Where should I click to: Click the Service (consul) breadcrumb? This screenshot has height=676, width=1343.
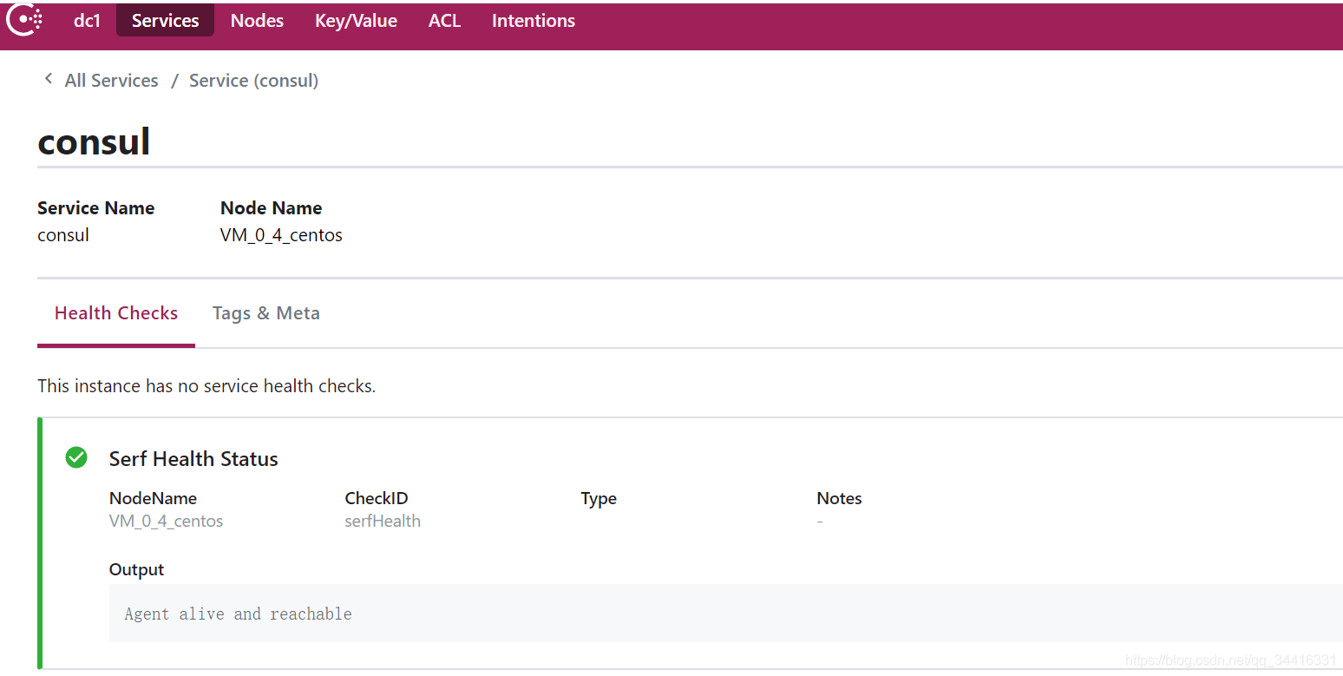253,81
